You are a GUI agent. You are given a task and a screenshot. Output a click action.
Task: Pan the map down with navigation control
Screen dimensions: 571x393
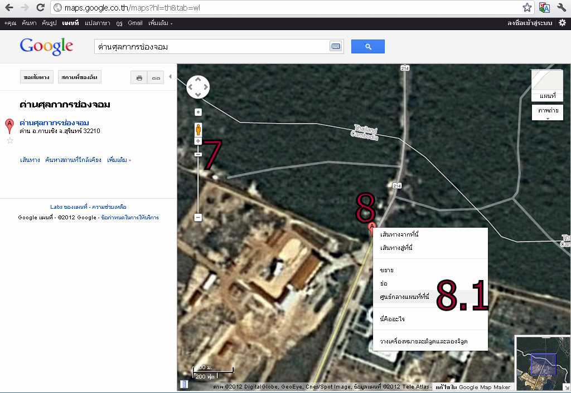point(198,95)
